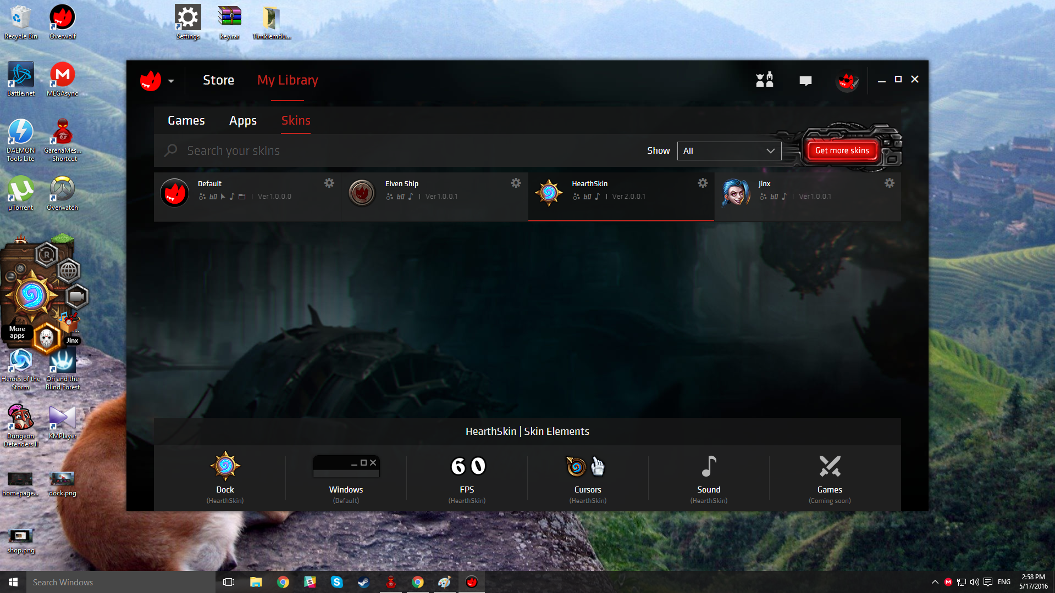This screenshot has width=1055, height=593.
Task: Select the HearthSkin skin card
Action: 621,197
